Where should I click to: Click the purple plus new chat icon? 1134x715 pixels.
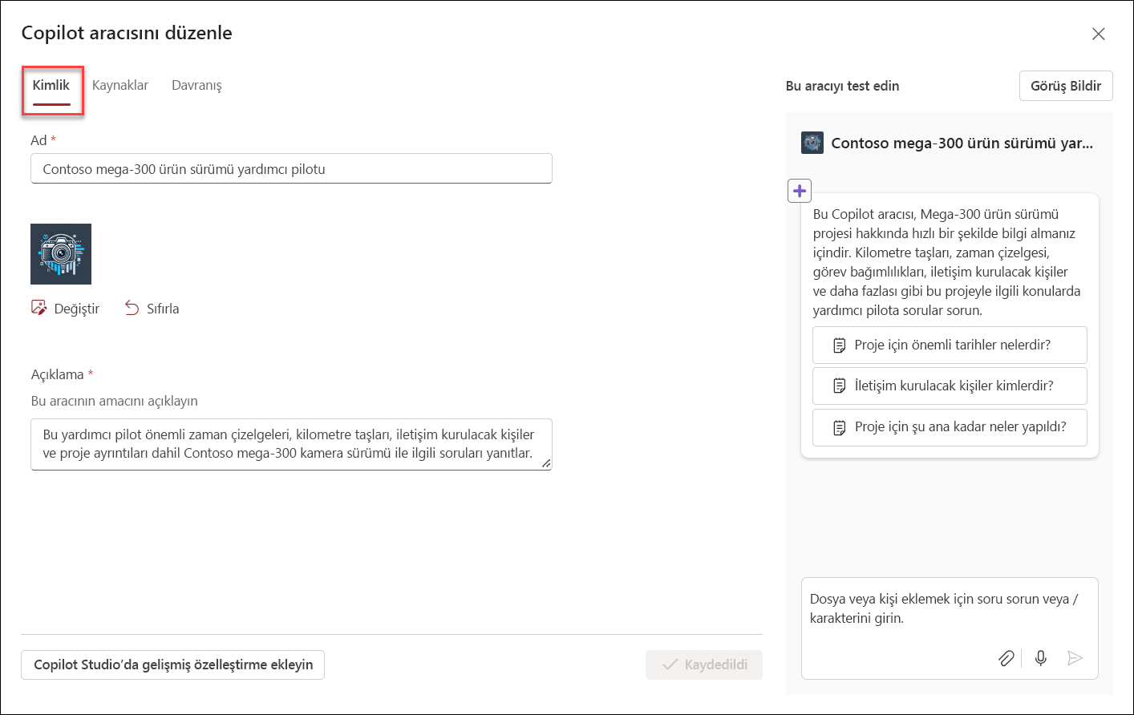pyautogui.click(x=800, y=191)
